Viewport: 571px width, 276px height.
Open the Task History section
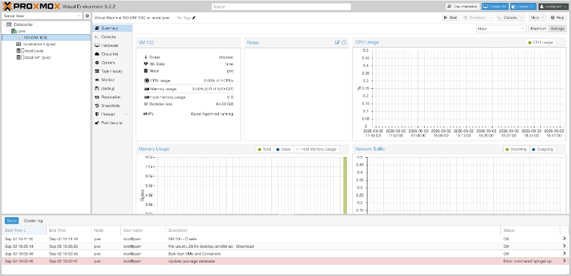pos(112,72)
